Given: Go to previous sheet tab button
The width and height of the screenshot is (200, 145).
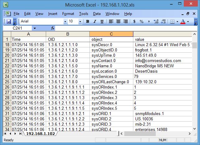Looking at the screenshot, I should coord(10,134).
